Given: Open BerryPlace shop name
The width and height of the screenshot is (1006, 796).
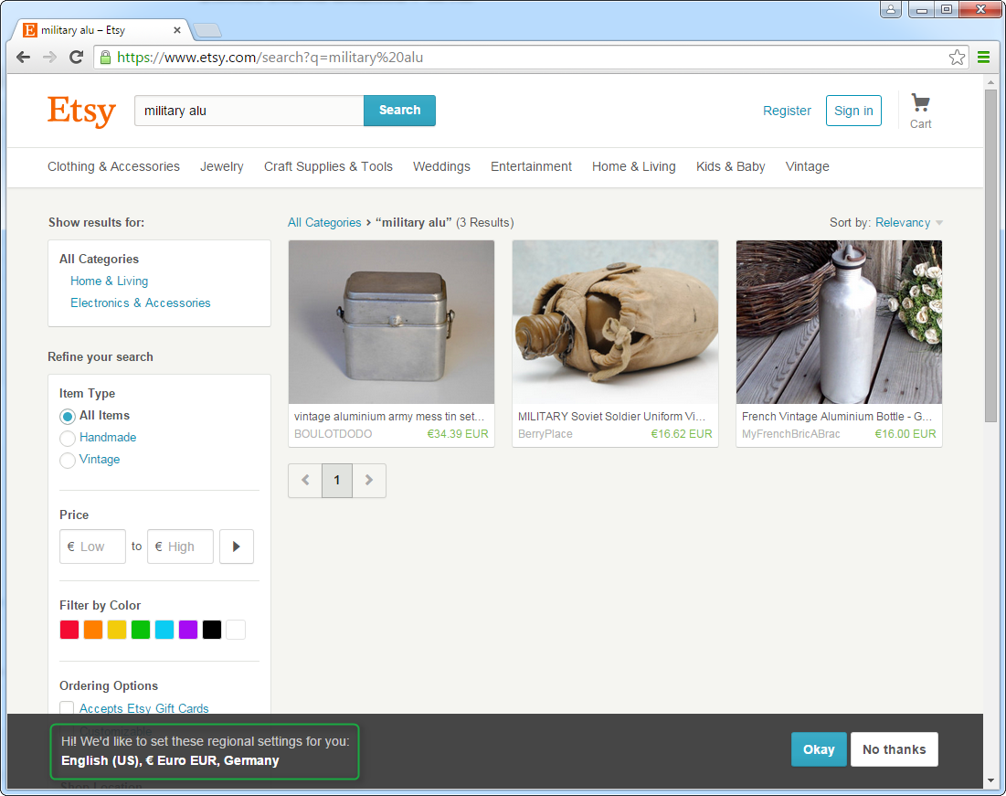Looking at the screenshot, I should 545,434.
